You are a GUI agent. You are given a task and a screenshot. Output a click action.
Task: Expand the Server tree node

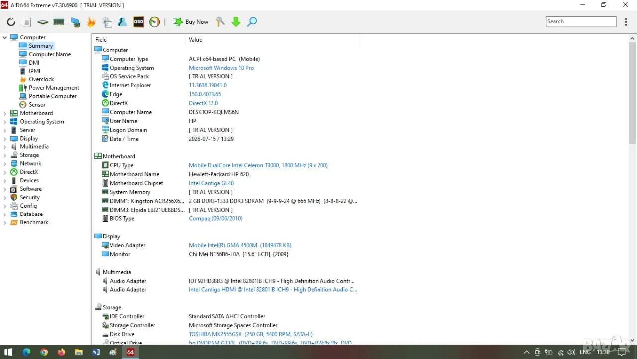5,130
